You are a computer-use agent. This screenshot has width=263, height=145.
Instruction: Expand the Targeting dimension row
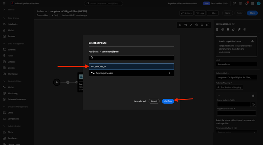point(131,73)
